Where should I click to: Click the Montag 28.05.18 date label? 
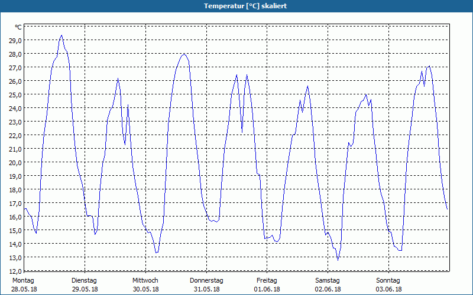point(24,285)
